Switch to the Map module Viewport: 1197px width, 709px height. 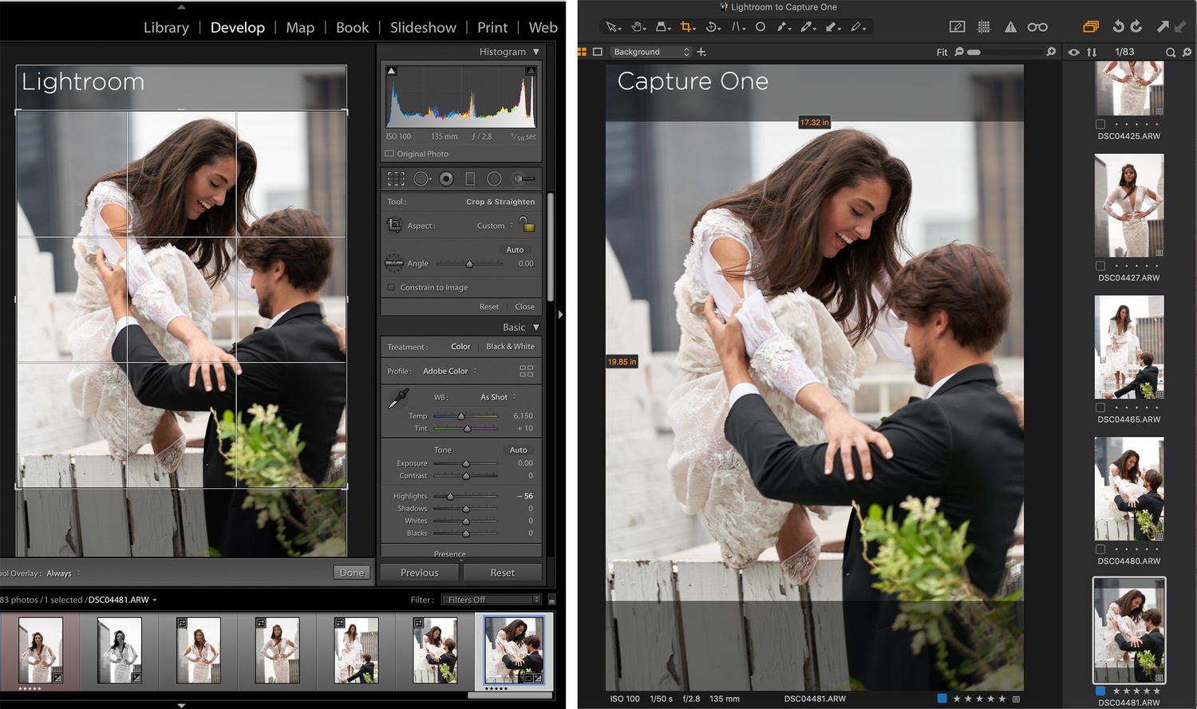point(300,27)
